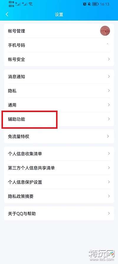Tap chevron next to 个人信息保护设置
118x264 pixels.
coord(109,182)
